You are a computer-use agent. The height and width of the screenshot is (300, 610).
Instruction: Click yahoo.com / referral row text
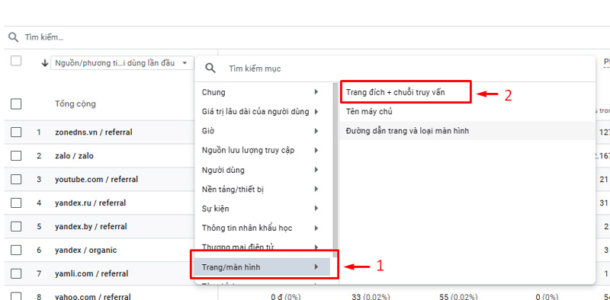(x=93, y=296)
